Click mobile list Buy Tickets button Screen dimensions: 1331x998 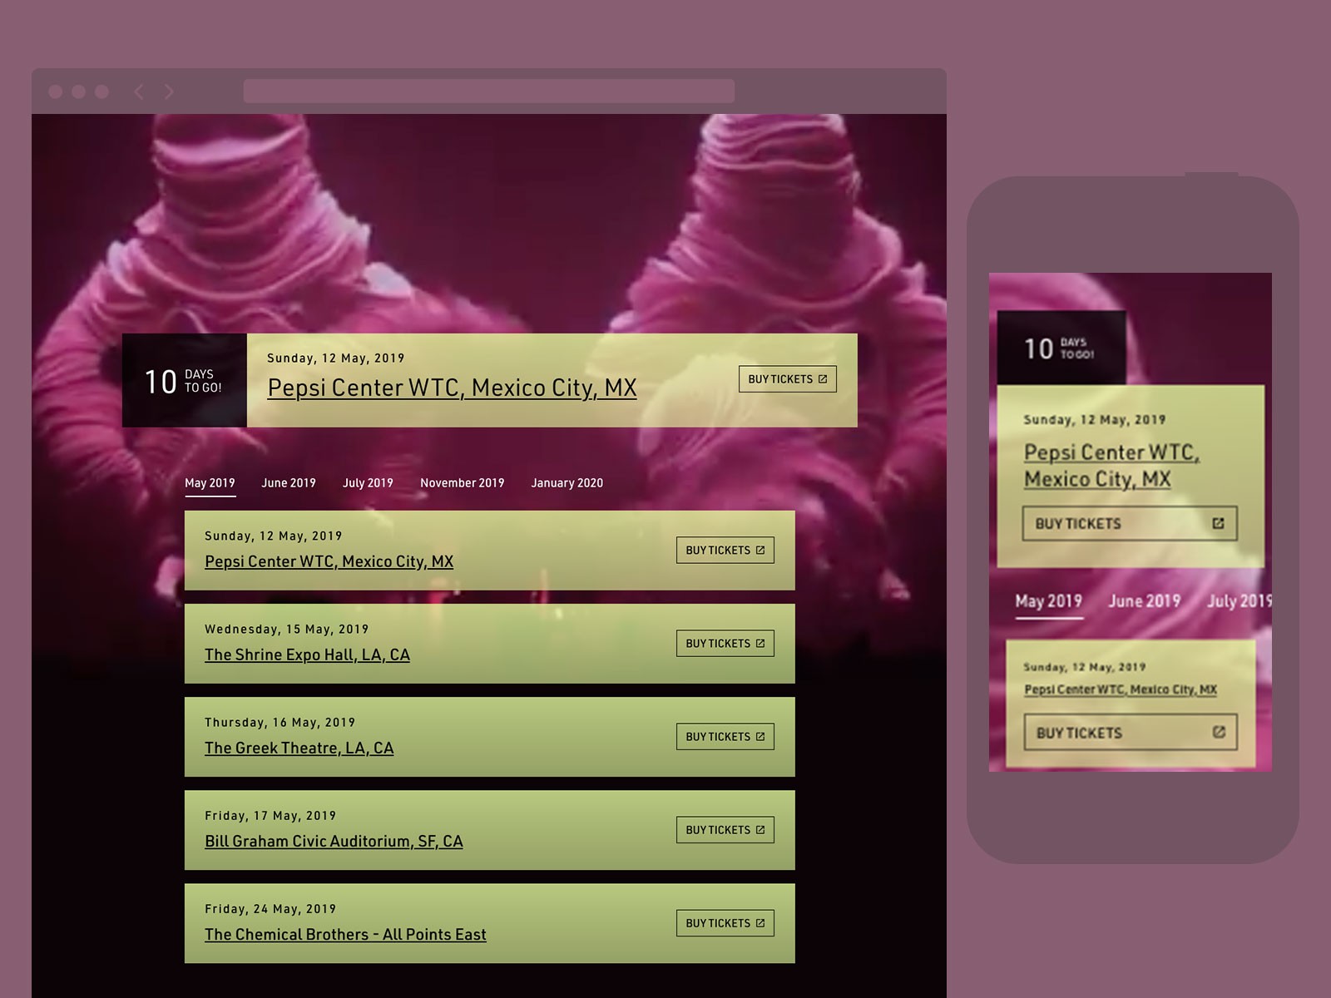click(1131, 733)
